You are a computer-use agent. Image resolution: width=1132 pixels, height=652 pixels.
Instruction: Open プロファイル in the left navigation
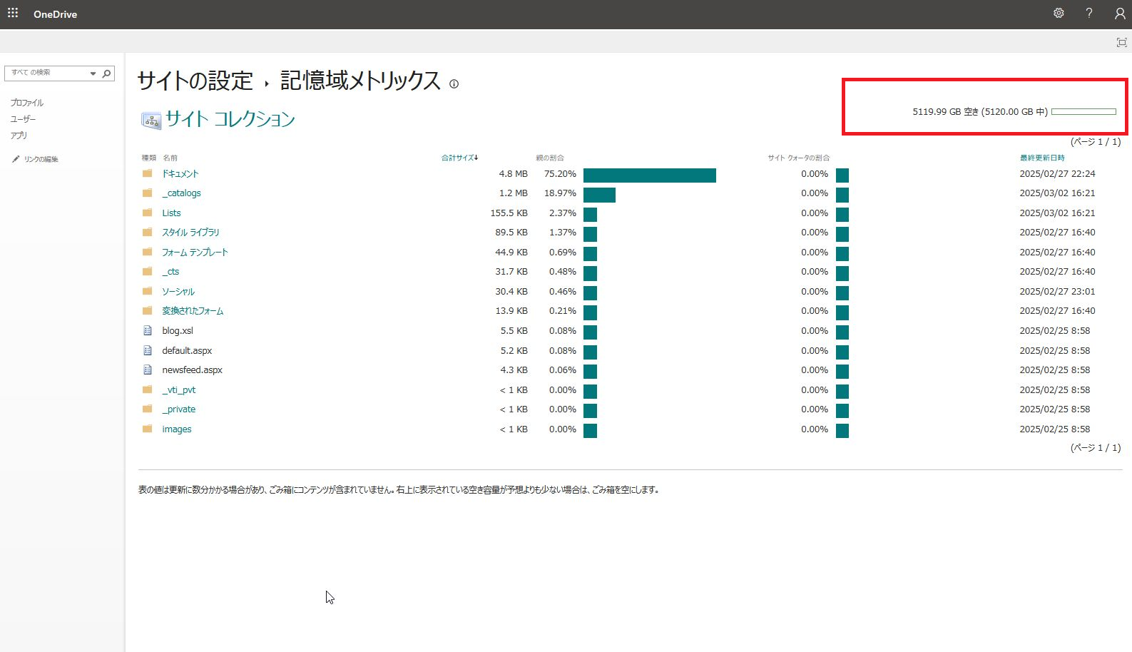tap(27, 103)
